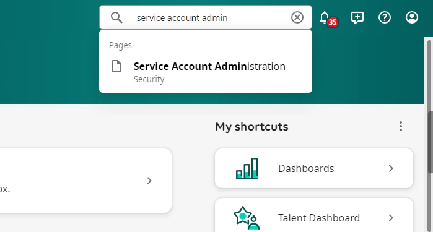Click the document icon beside Service Account Administration
This screenshot has height=232, width=433.
116,66
